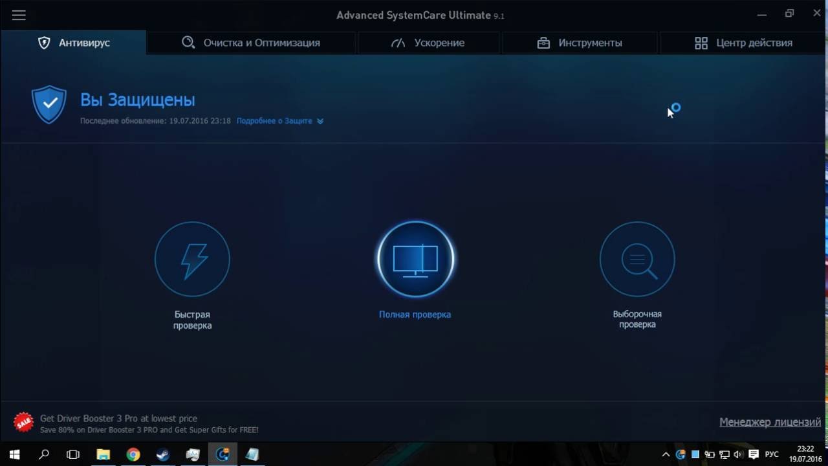Switch to the Ускорение tab
Image resolution: width=828 pixels, height=466 pixels.
[428, 43]
